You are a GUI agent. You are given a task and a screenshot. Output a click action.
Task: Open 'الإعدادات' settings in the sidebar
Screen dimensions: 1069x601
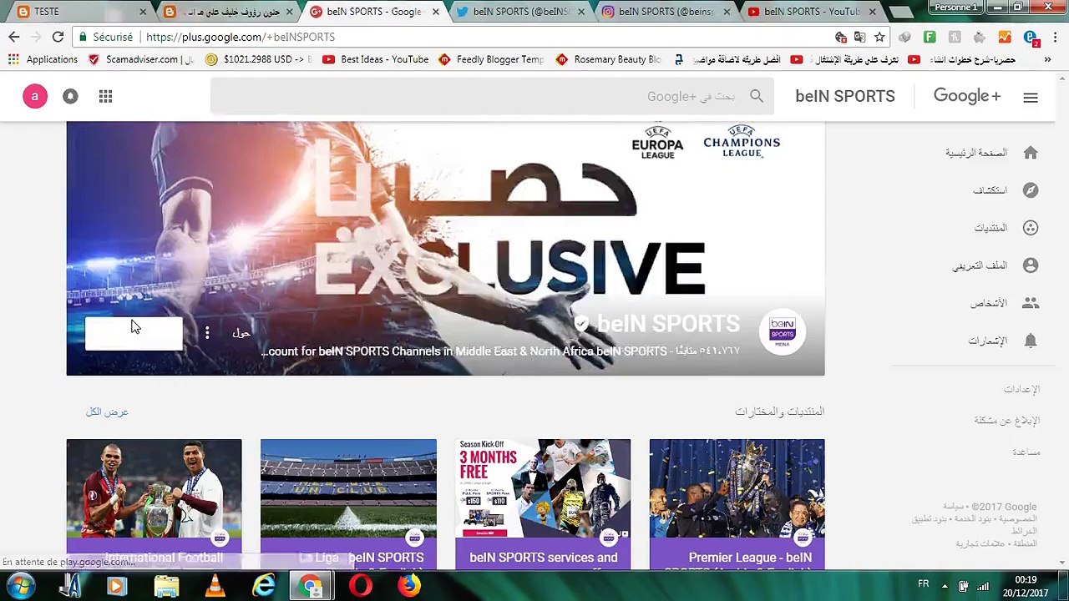(1022, 389)
